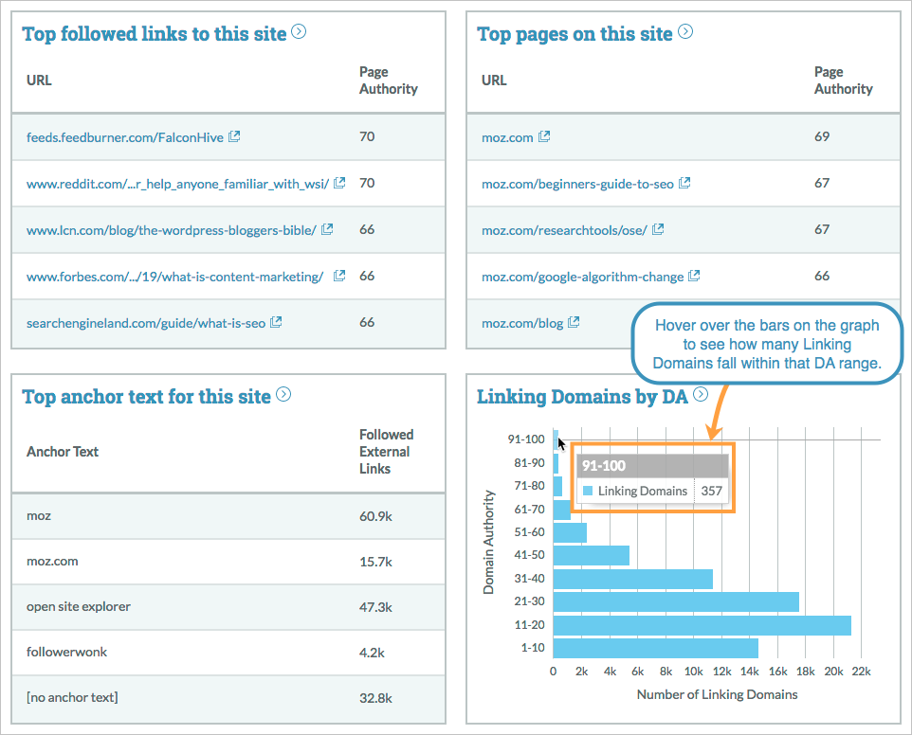Open searchengineland.com/guide/what-is-seo link
This screenshot has height=735, width=912.
[146, 323]
